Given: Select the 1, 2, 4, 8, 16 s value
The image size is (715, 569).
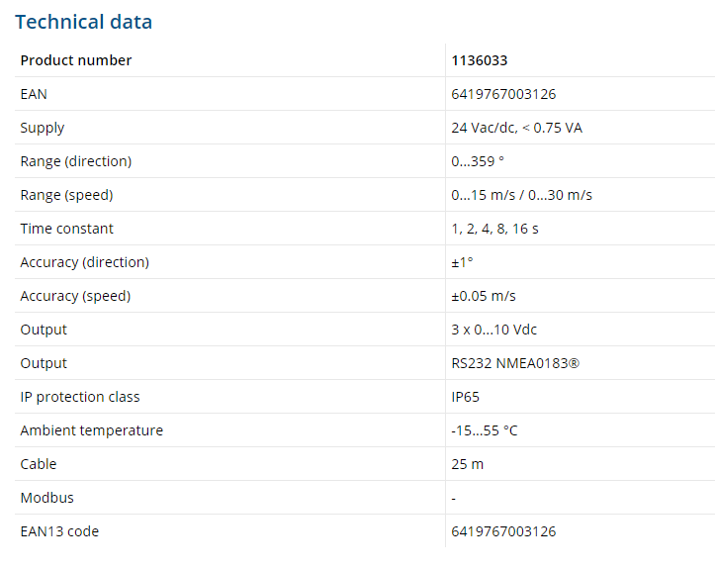Looking at the screenshot, I should click(494, 229).
